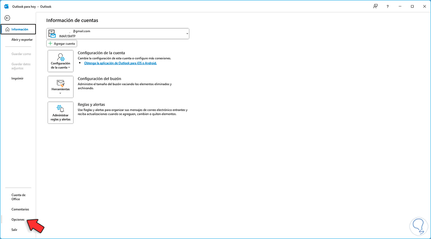Open the Imprimir page
Viewport: 431px width, 239px height.
[x=18, y=78]
